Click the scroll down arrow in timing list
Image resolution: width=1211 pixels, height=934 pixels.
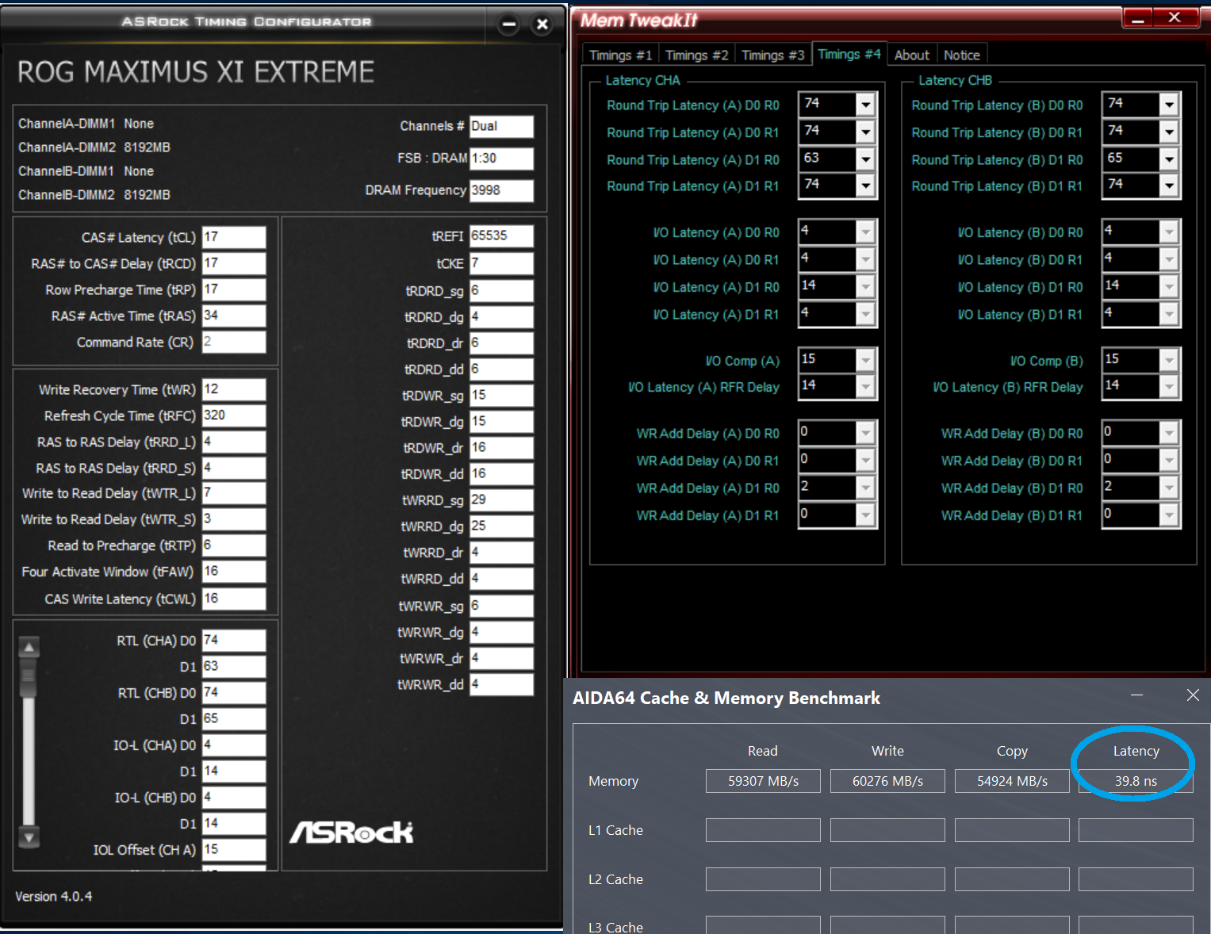coord(29,836)
